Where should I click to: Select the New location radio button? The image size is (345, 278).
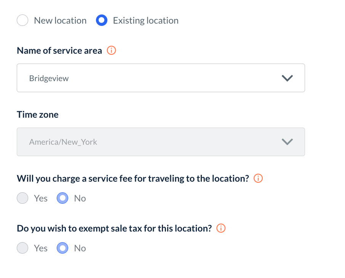pyautogui.click(x=22, y=20)
